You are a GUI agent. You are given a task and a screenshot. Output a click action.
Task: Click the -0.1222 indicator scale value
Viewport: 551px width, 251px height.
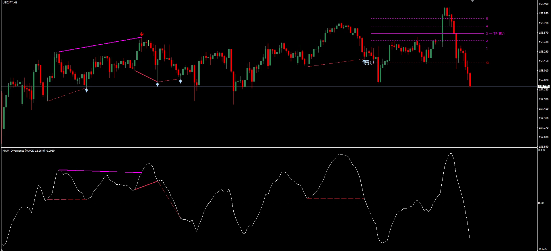542,249
